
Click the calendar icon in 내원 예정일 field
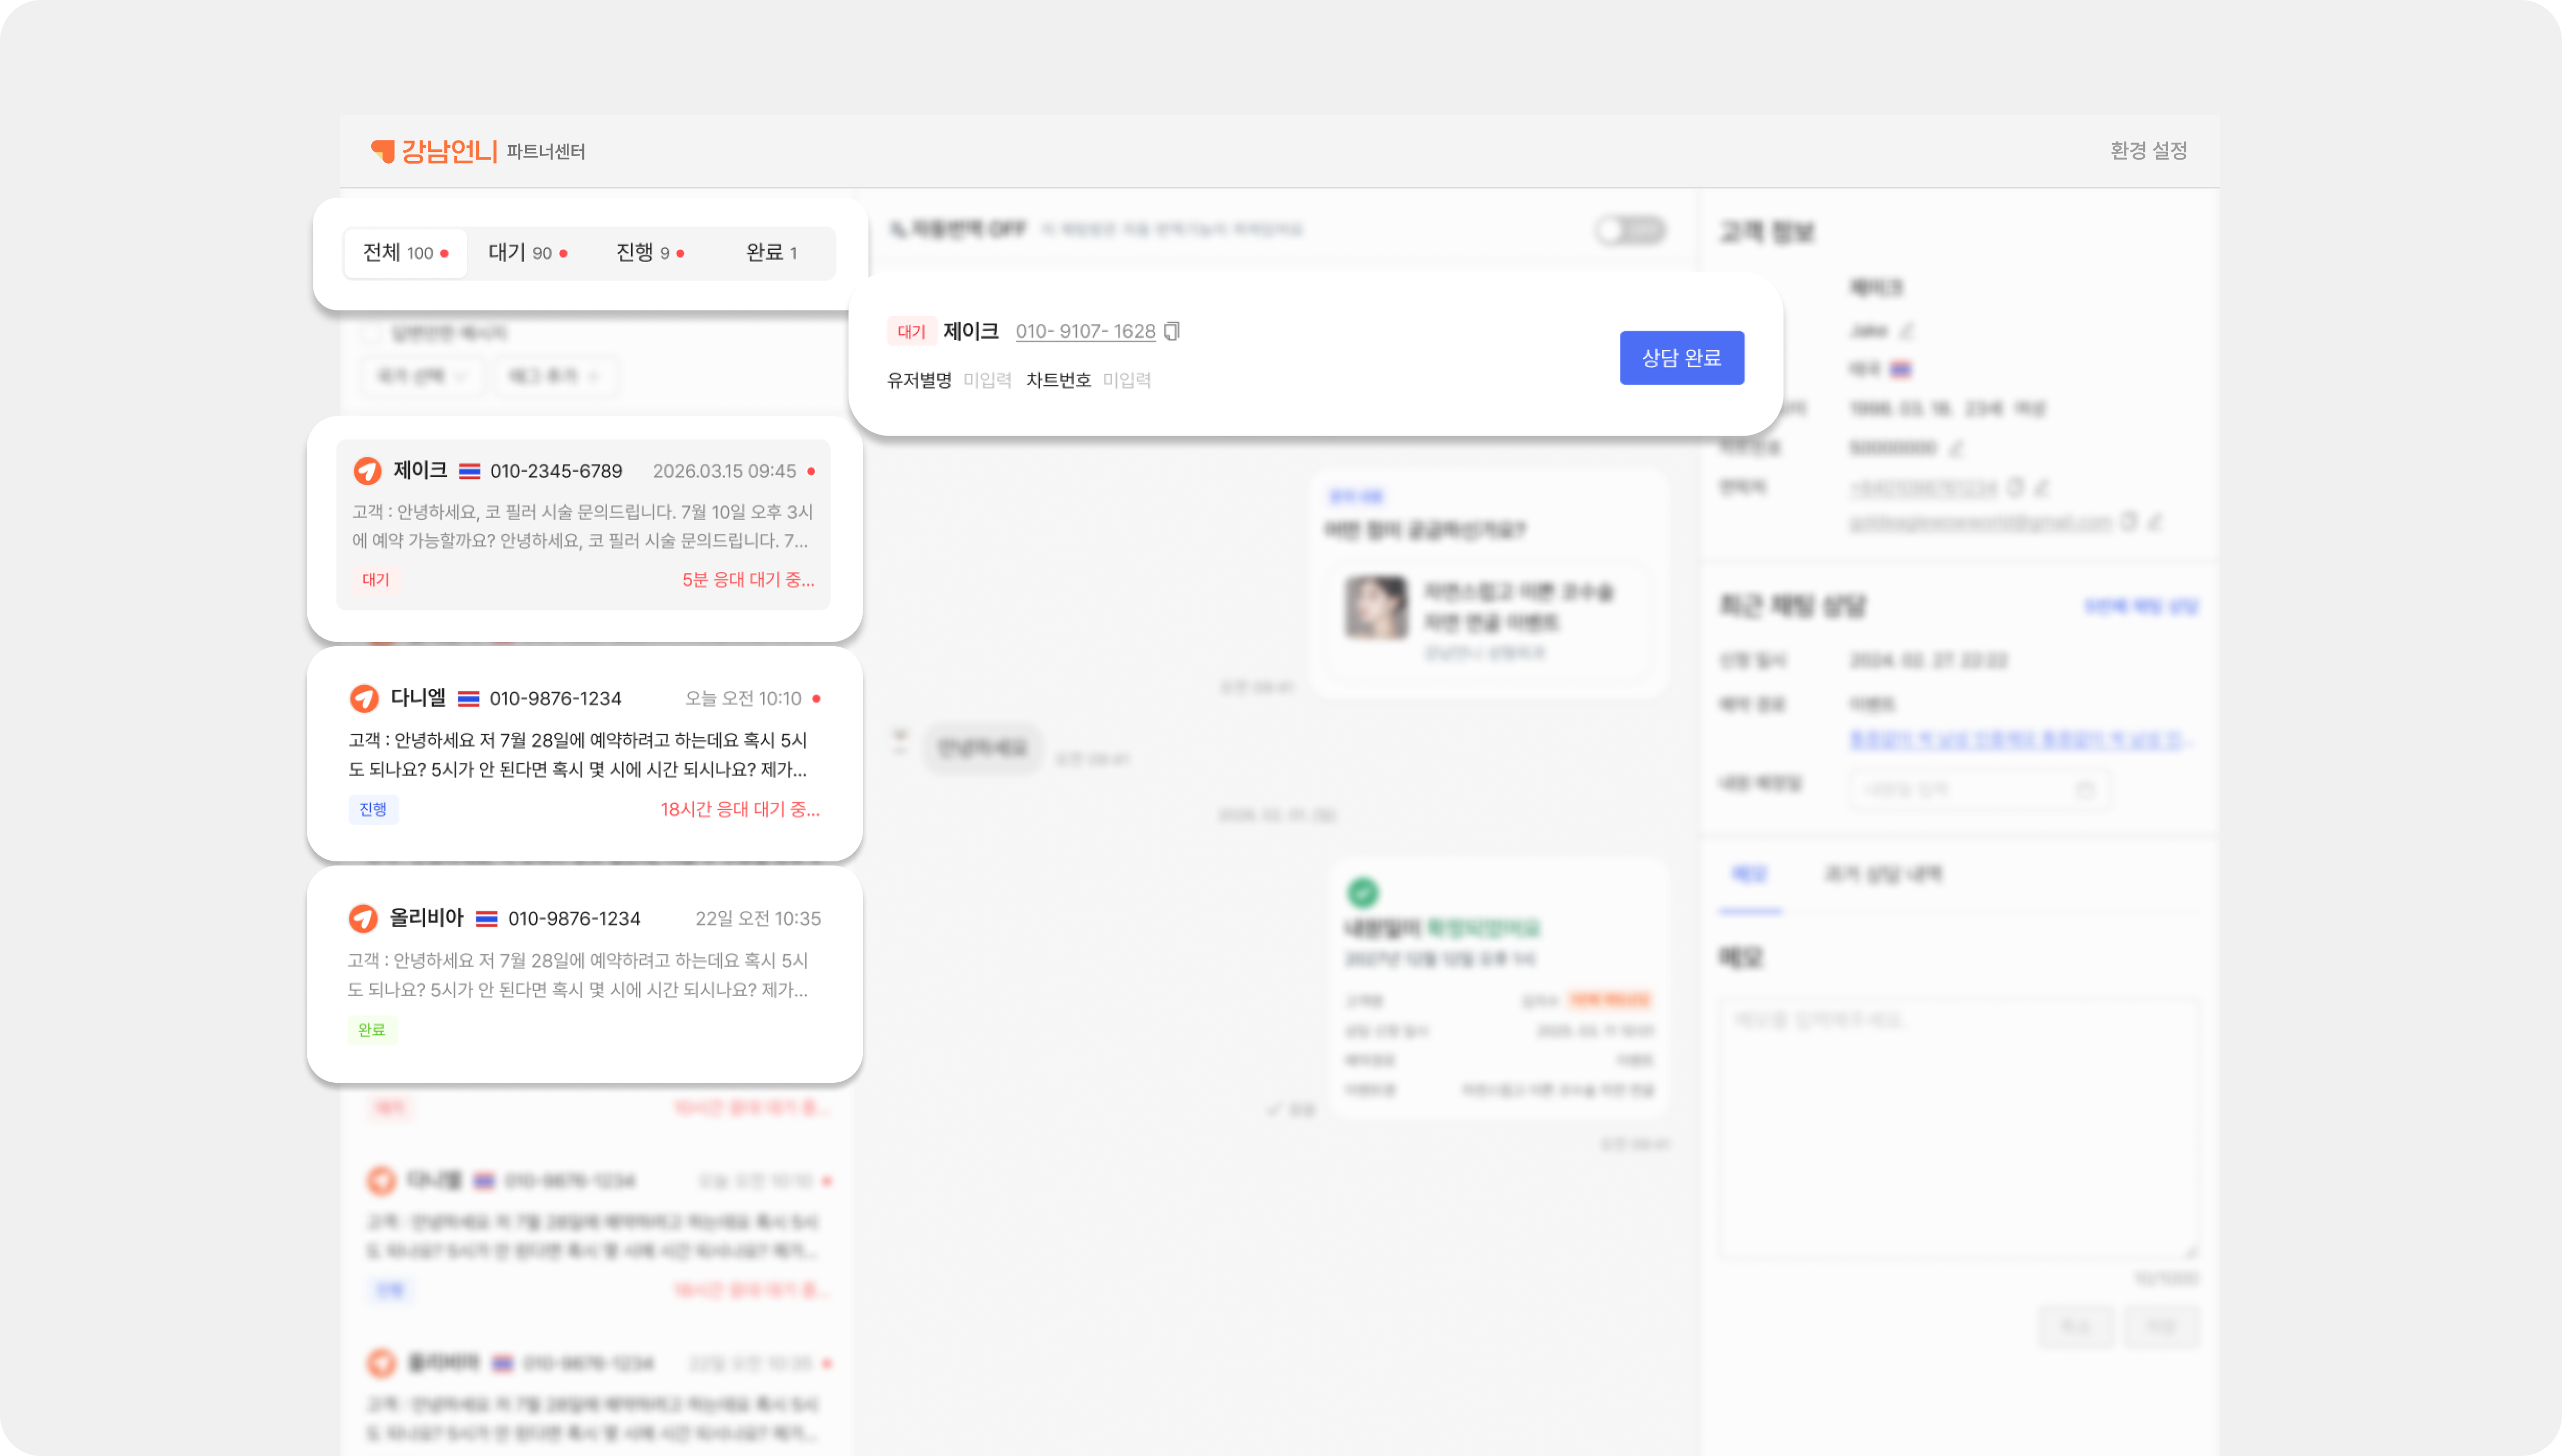click(x=2085, y=789)
